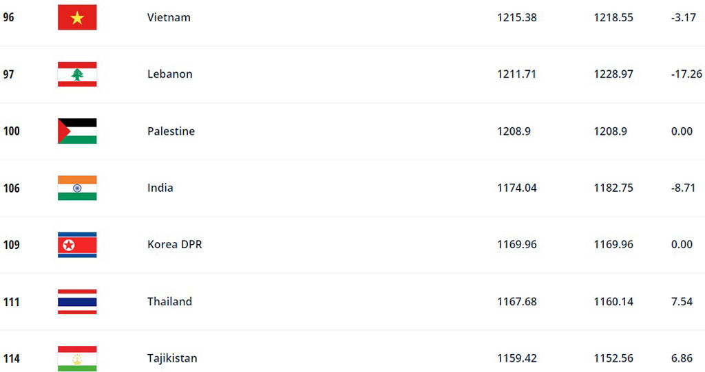705x372 pixels.
Task: Select the India team name
Action: (160, 188)
